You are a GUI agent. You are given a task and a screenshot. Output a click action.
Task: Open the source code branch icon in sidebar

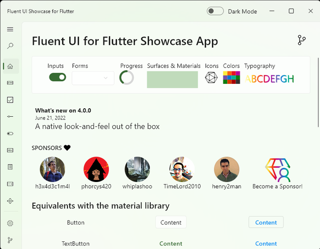10,240
